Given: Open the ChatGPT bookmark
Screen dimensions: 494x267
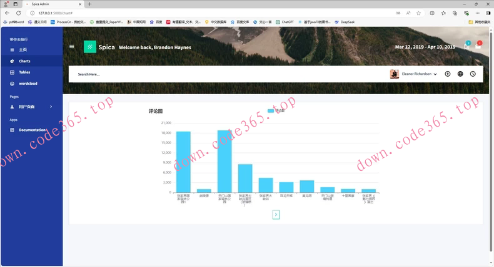Looking at the screenshot, I should point(285,22).
